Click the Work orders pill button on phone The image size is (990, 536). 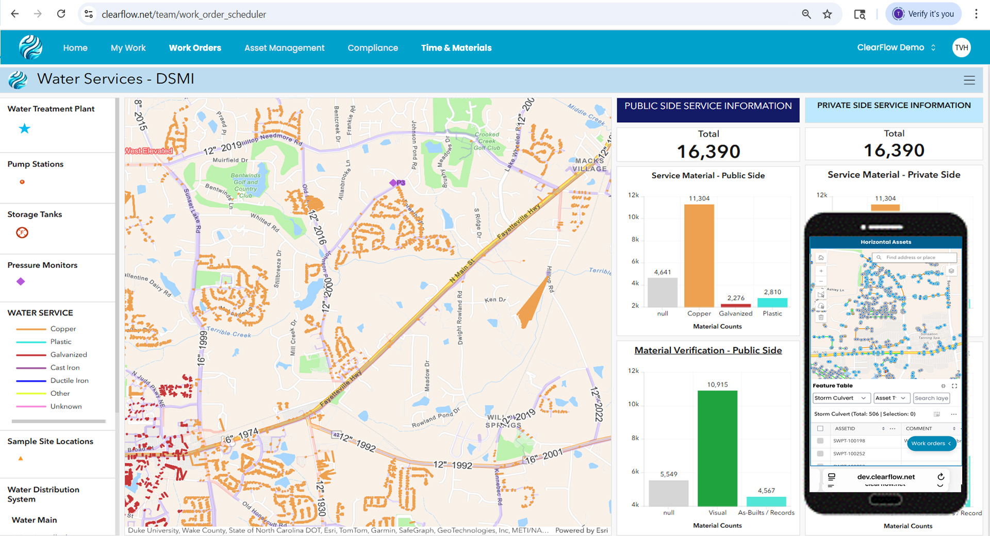point(931,443)
